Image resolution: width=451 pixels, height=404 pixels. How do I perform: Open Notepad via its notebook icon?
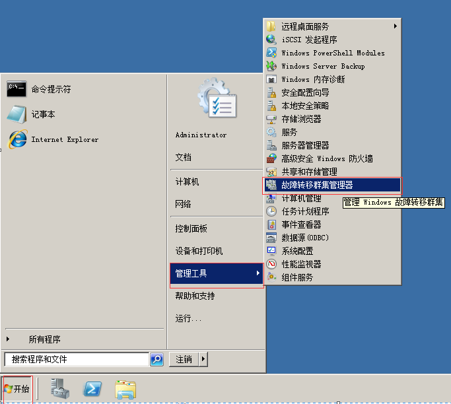coord(17,114)
